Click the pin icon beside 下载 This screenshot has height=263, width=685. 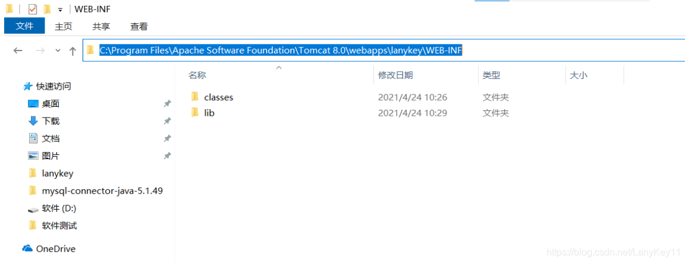click(x=167, y=121)
